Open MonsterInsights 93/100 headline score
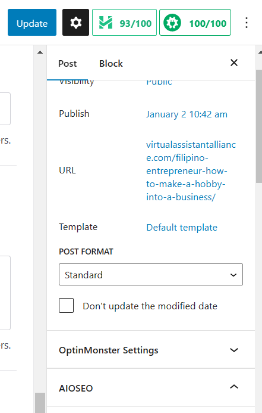Viewport: 262px width, 413px height. tap(124, 23)
